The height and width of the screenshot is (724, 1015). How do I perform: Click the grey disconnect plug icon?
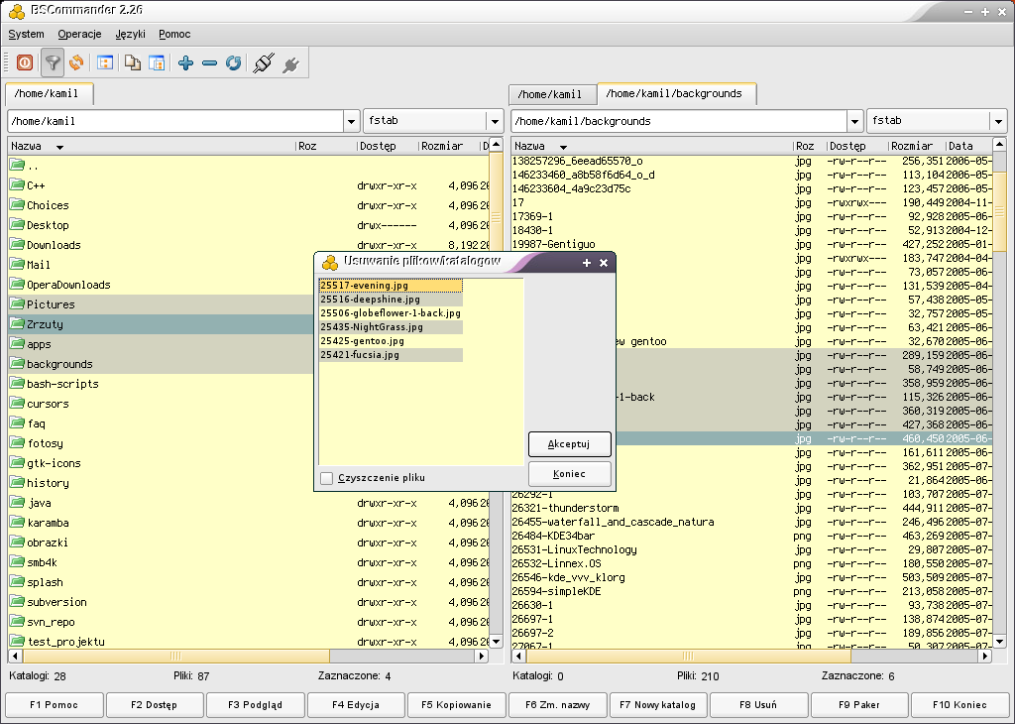[x=290, y=64]
